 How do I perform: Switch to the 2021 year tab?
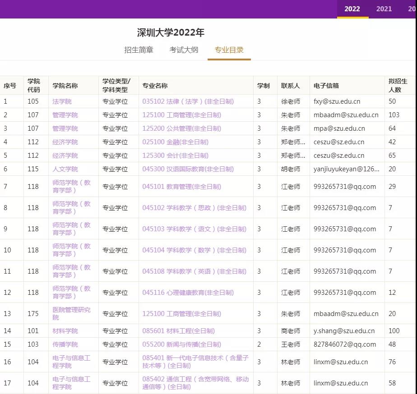point(384,9)
